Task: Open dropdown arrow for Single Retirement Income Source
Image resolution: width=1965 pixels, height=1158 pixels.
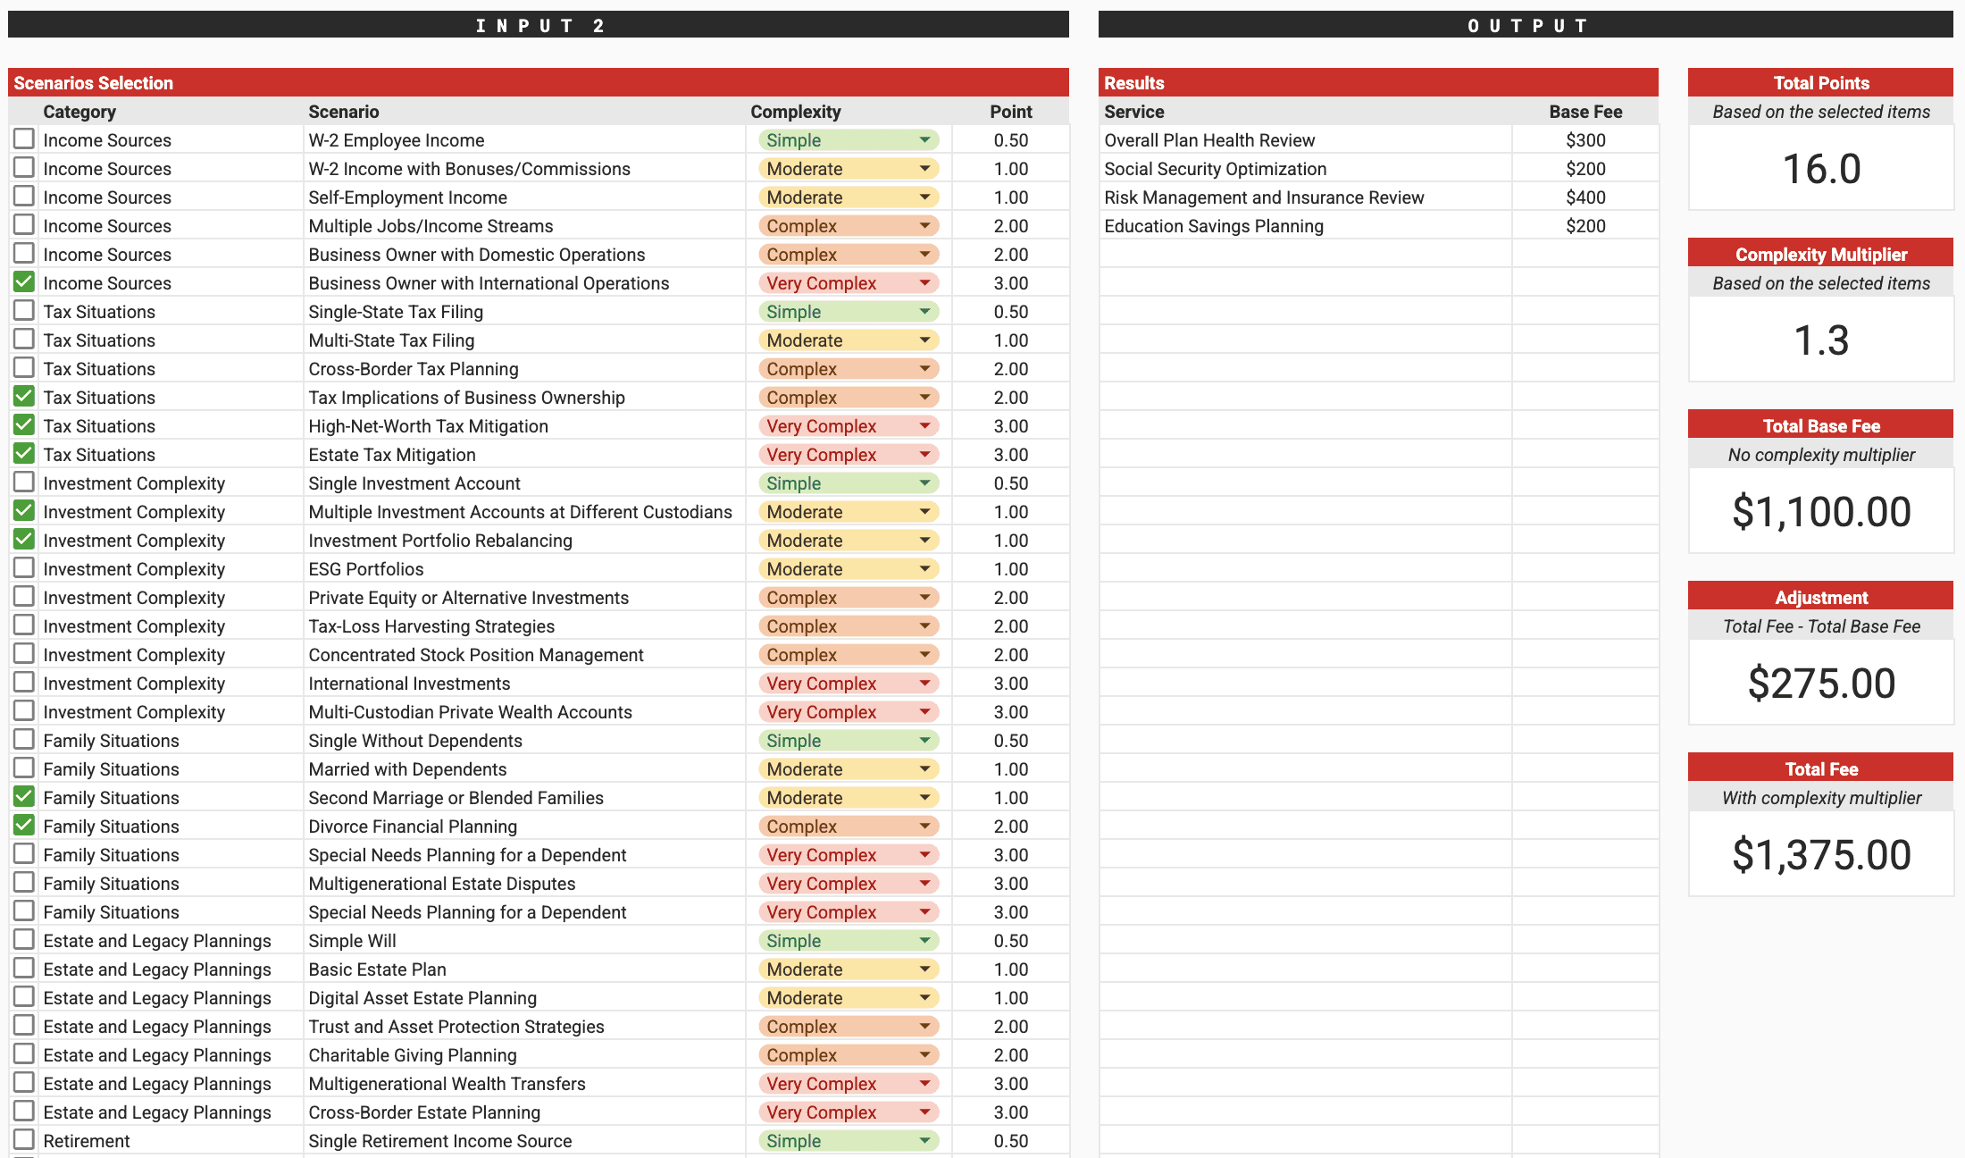Action: [x=924, y=1141]
